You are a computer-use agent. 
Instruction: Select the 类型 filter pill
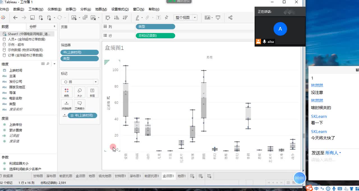click(80, 59)
